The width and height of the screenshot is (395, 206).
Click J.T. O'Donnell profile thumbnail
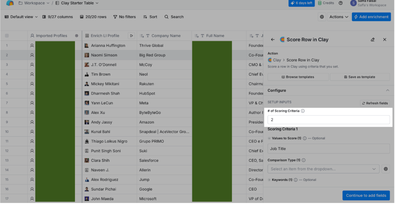87,65
